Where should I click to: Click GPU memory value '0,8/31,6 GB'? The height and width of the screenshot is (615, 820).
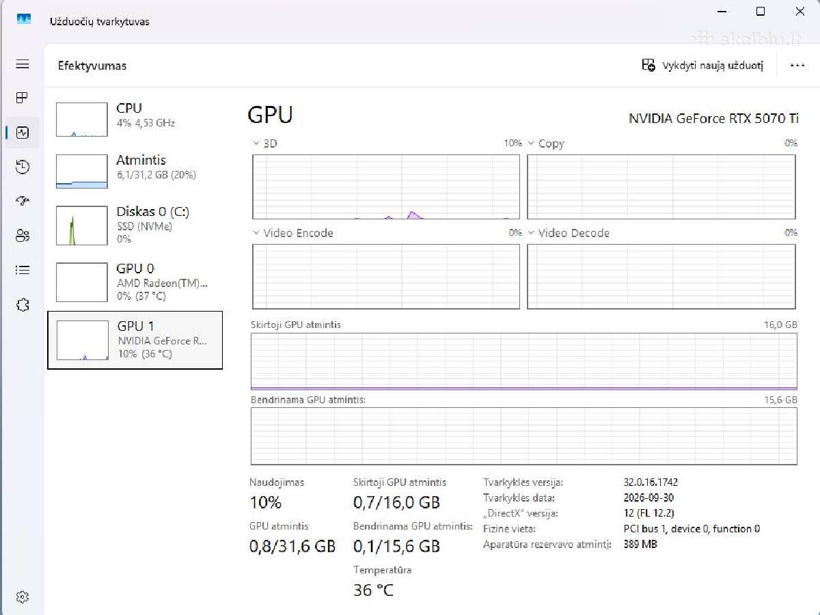292,547
